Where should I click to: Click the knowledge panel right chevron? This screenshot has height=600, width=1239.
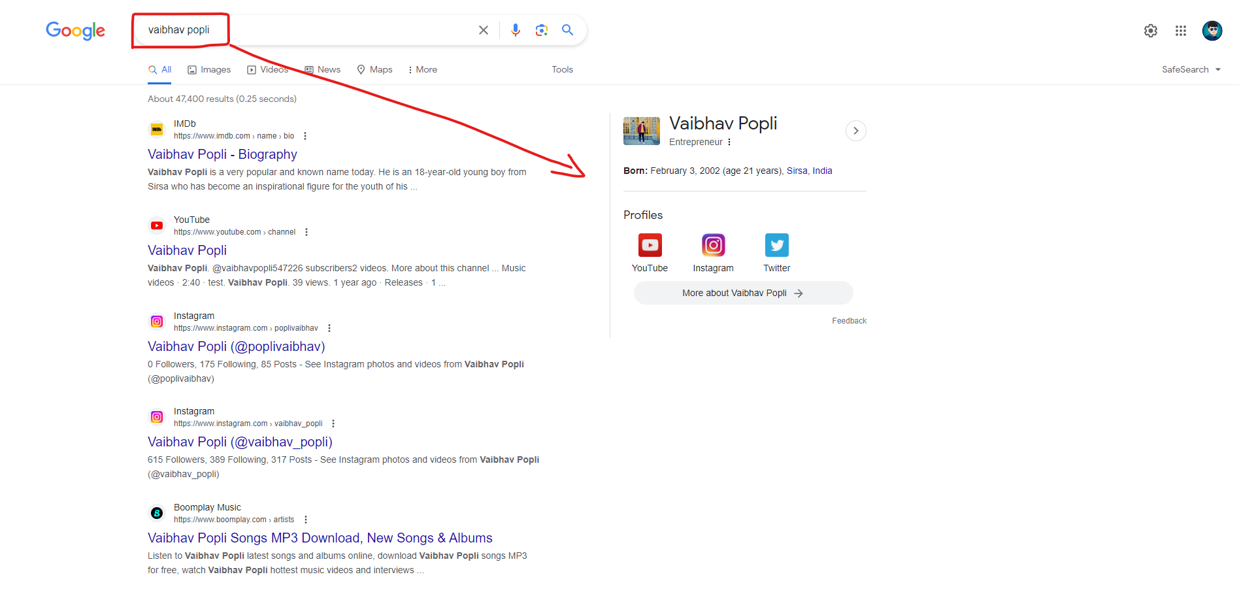click(x=856, y=131)
